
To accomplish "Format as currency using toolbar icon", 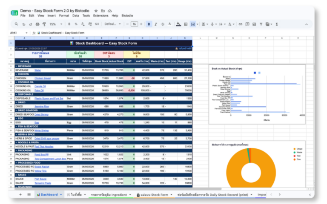I will 69,24.
